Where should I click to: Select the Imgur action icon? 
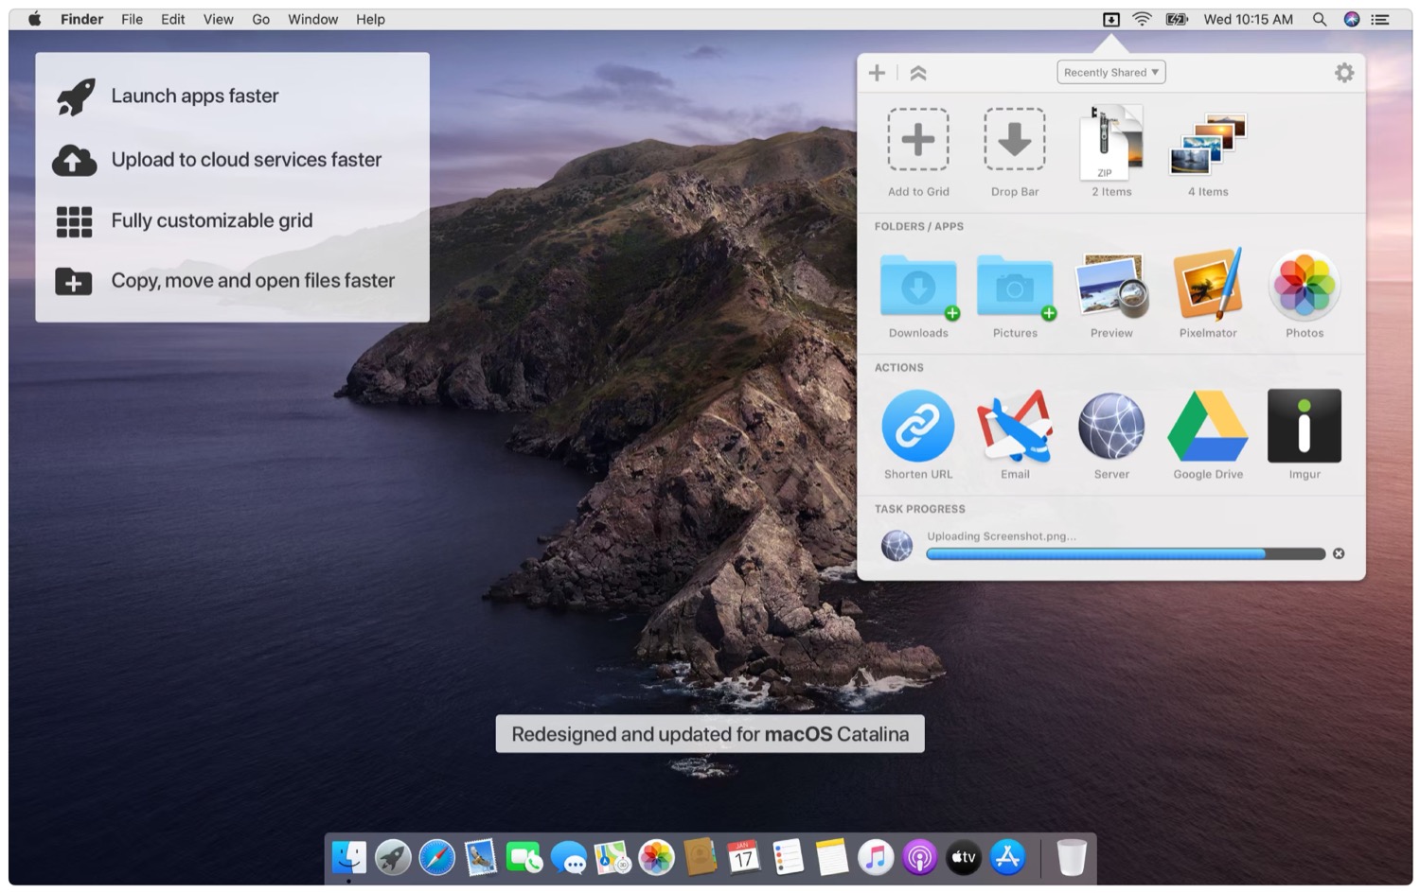coord(1304,427)
